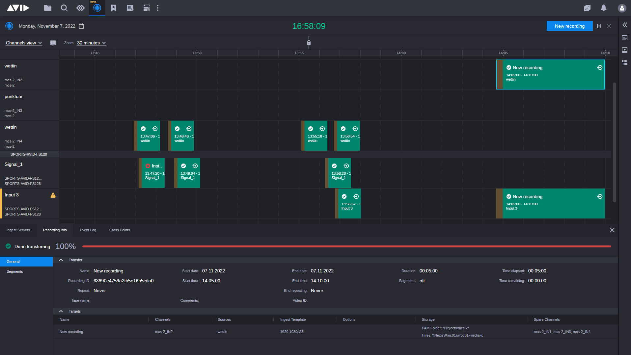Open the bookmarks panel
Image resolution: width=631 pixels, height=355 pixels.
click(113, 8)
